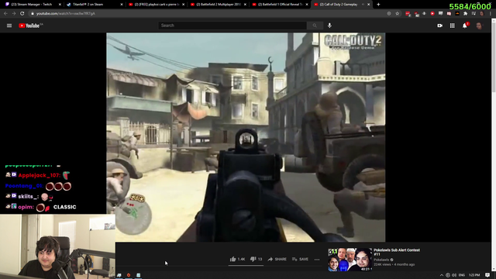496x279 pixels.
Task: Click the SHARE button under the video
Action: (x=277, y=259)
